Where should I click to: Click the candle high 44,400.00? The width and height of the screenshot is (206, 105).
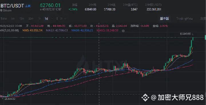[x=59, y=26]
